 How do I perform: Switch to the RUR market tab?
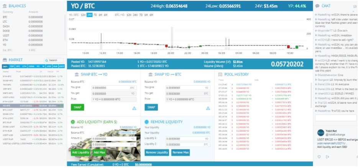[x=55, y=66]
